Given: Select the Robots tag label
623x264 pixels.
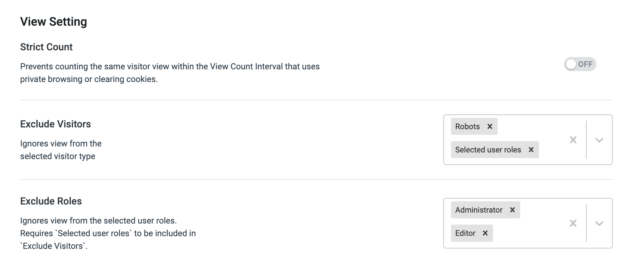Looking at the screenshot, I should pyautogui.click(x=467, y=126).
